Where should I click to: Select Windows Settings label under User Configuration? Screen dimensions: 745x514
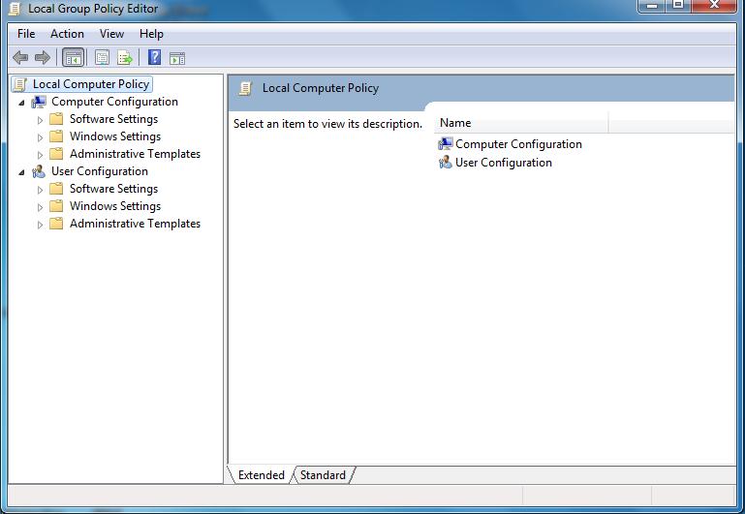(115, 206)
